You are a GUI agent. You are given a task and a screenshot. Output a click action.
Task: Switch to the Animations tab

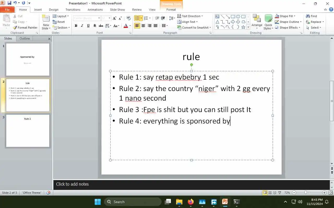[x=95, y=10]
